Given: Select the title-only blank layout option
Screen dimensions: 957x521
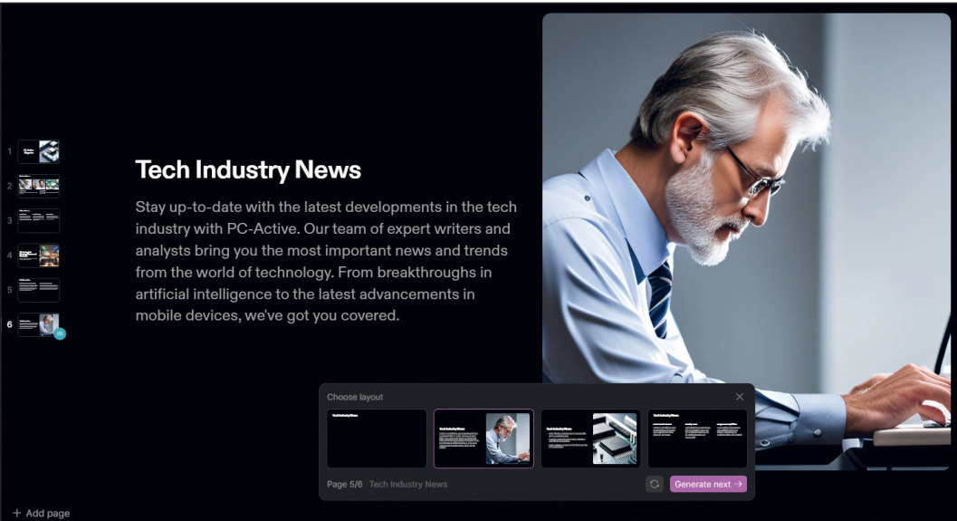Looking at the screenshot, I should 377,439.
